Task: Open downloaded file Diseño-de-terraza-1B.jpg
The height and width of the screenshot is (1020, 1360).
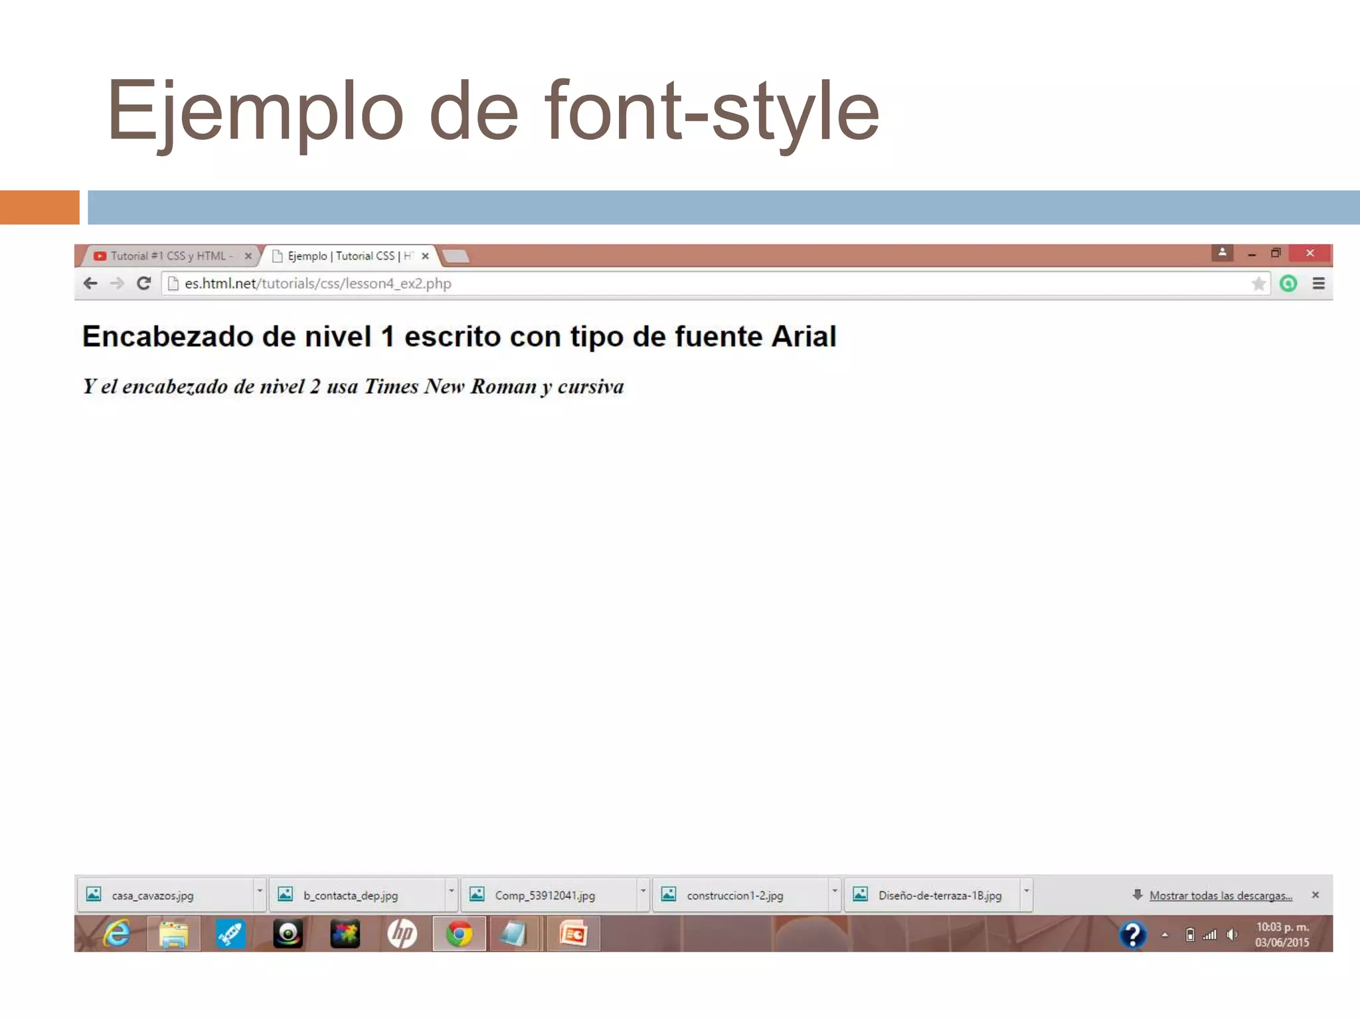Action: [x=933, y=894]
